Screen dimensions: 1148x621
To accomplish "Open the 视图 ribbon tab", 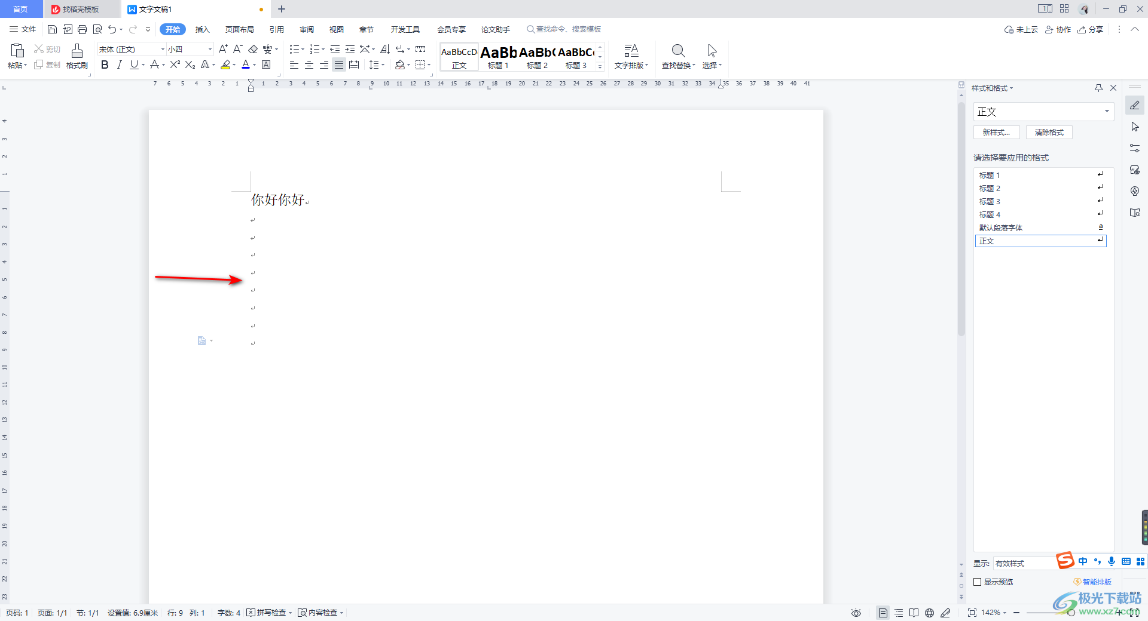I will pos(337,29).
